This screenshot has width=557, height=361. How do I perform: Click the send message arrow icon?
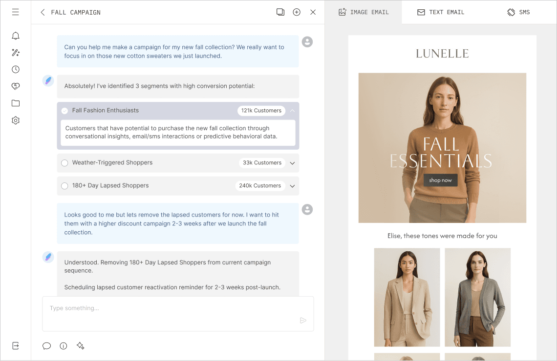(x=303, y=320)
